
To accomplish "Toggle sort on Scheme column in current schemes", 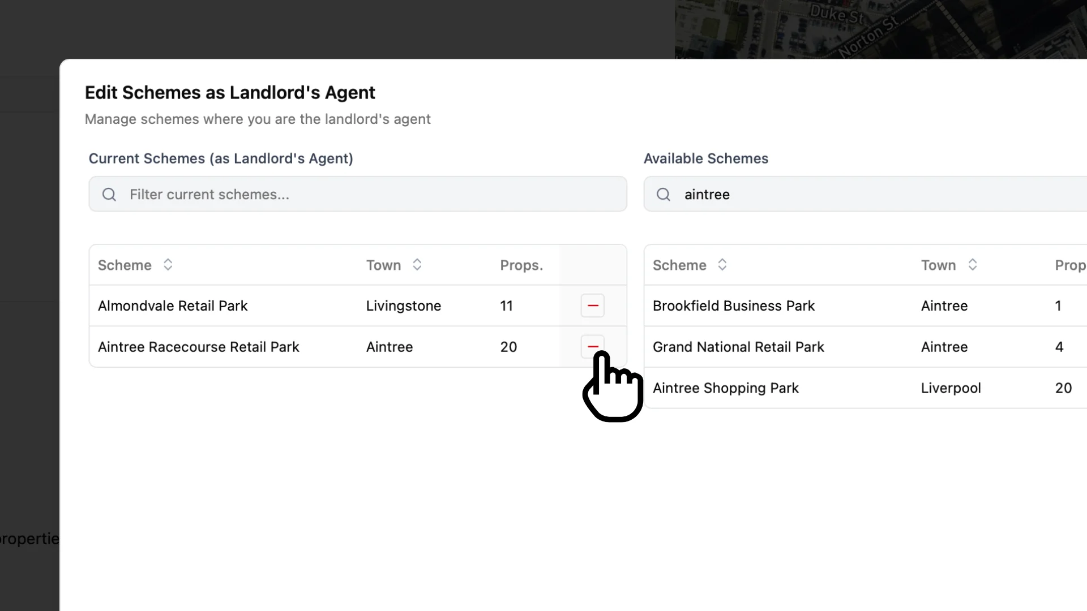I will coord(168,264).
